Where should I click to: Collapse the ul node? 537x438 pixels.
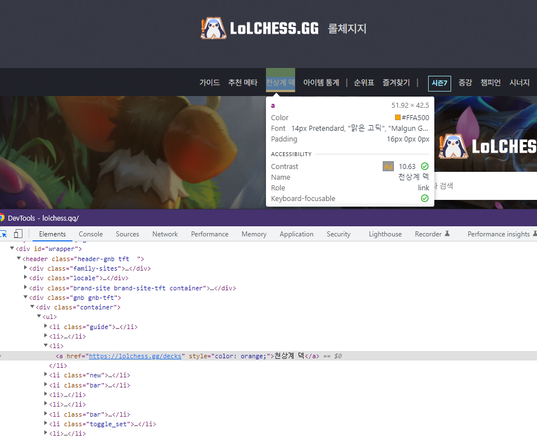coord(39,316)
